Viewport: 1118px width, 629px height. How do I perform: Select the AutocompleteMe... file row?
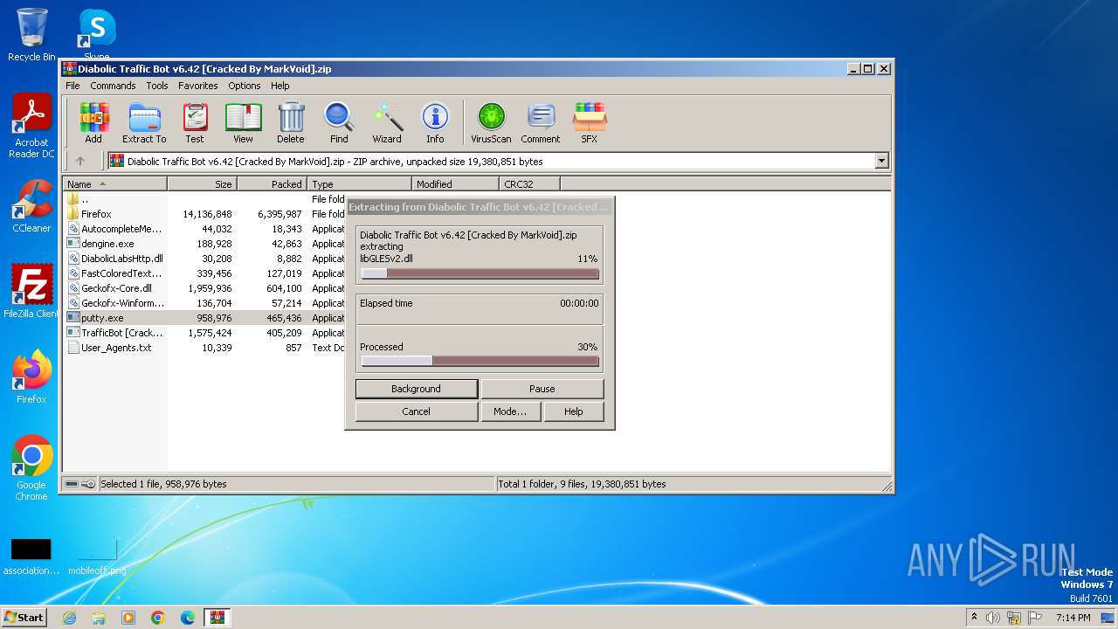[205, 229]
